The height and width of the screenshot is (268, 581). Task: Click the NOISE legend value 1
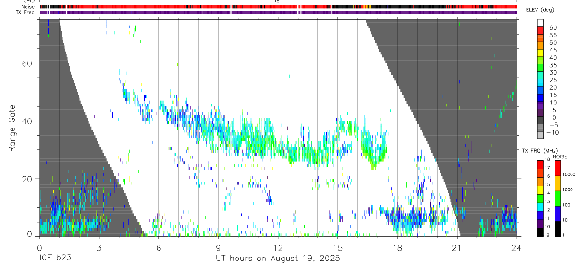tap(563, 235)
